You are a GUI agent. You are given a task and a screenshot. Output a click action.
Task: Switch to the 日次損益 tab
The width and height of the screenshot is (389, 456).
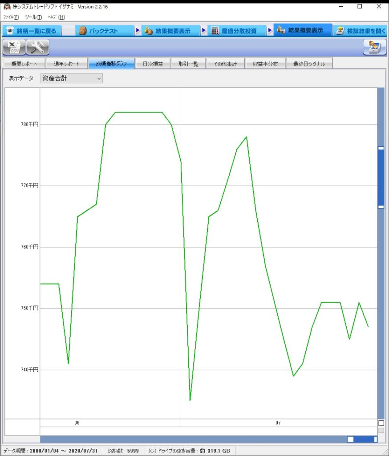pyautogui.click(x=153, y=64)
